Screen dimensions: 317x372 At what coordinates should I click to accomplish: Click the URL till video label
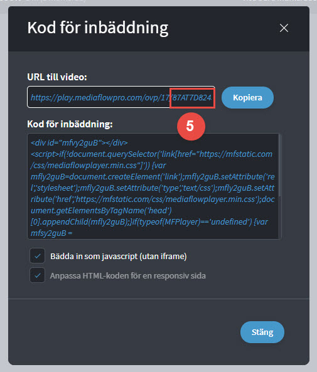point(57,77)
